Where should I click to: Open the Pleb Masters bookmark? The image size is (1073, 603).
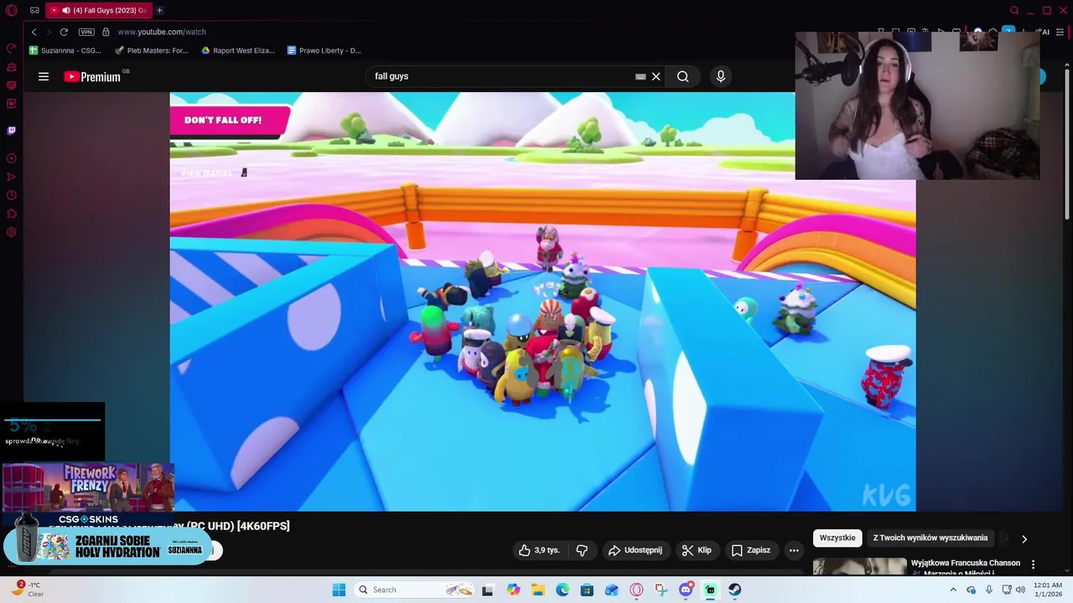point(152,50)
